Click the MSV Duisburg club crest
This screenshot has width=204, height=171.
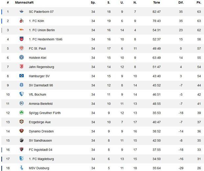(x=21, y=168)
